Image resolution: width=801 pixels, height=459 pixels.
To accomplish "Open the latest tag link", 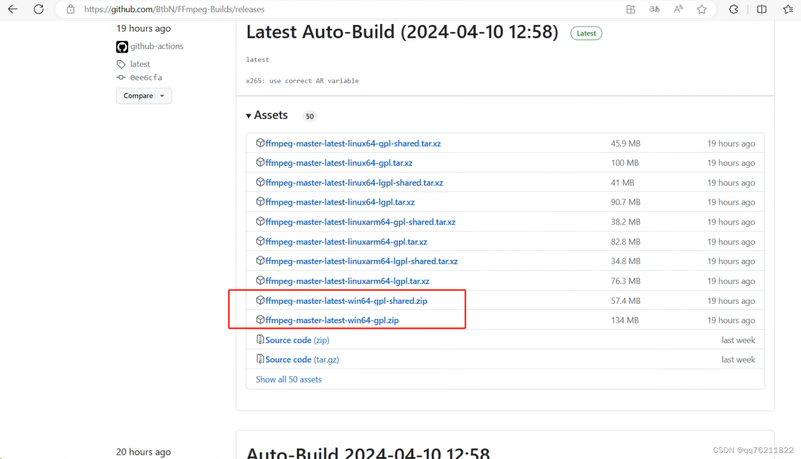I will coord(140,64).
